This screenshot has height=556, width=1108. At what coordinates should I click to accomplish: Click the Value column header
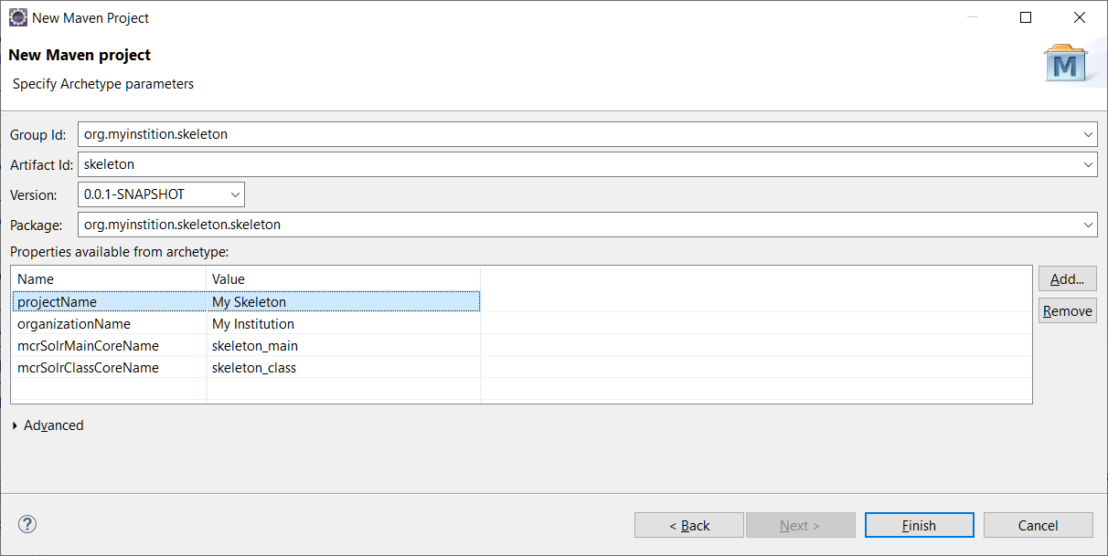344,278
